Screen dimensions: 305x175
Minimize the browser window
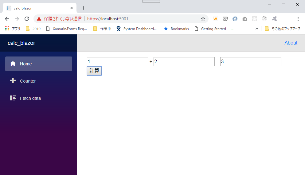pos(269,5)
